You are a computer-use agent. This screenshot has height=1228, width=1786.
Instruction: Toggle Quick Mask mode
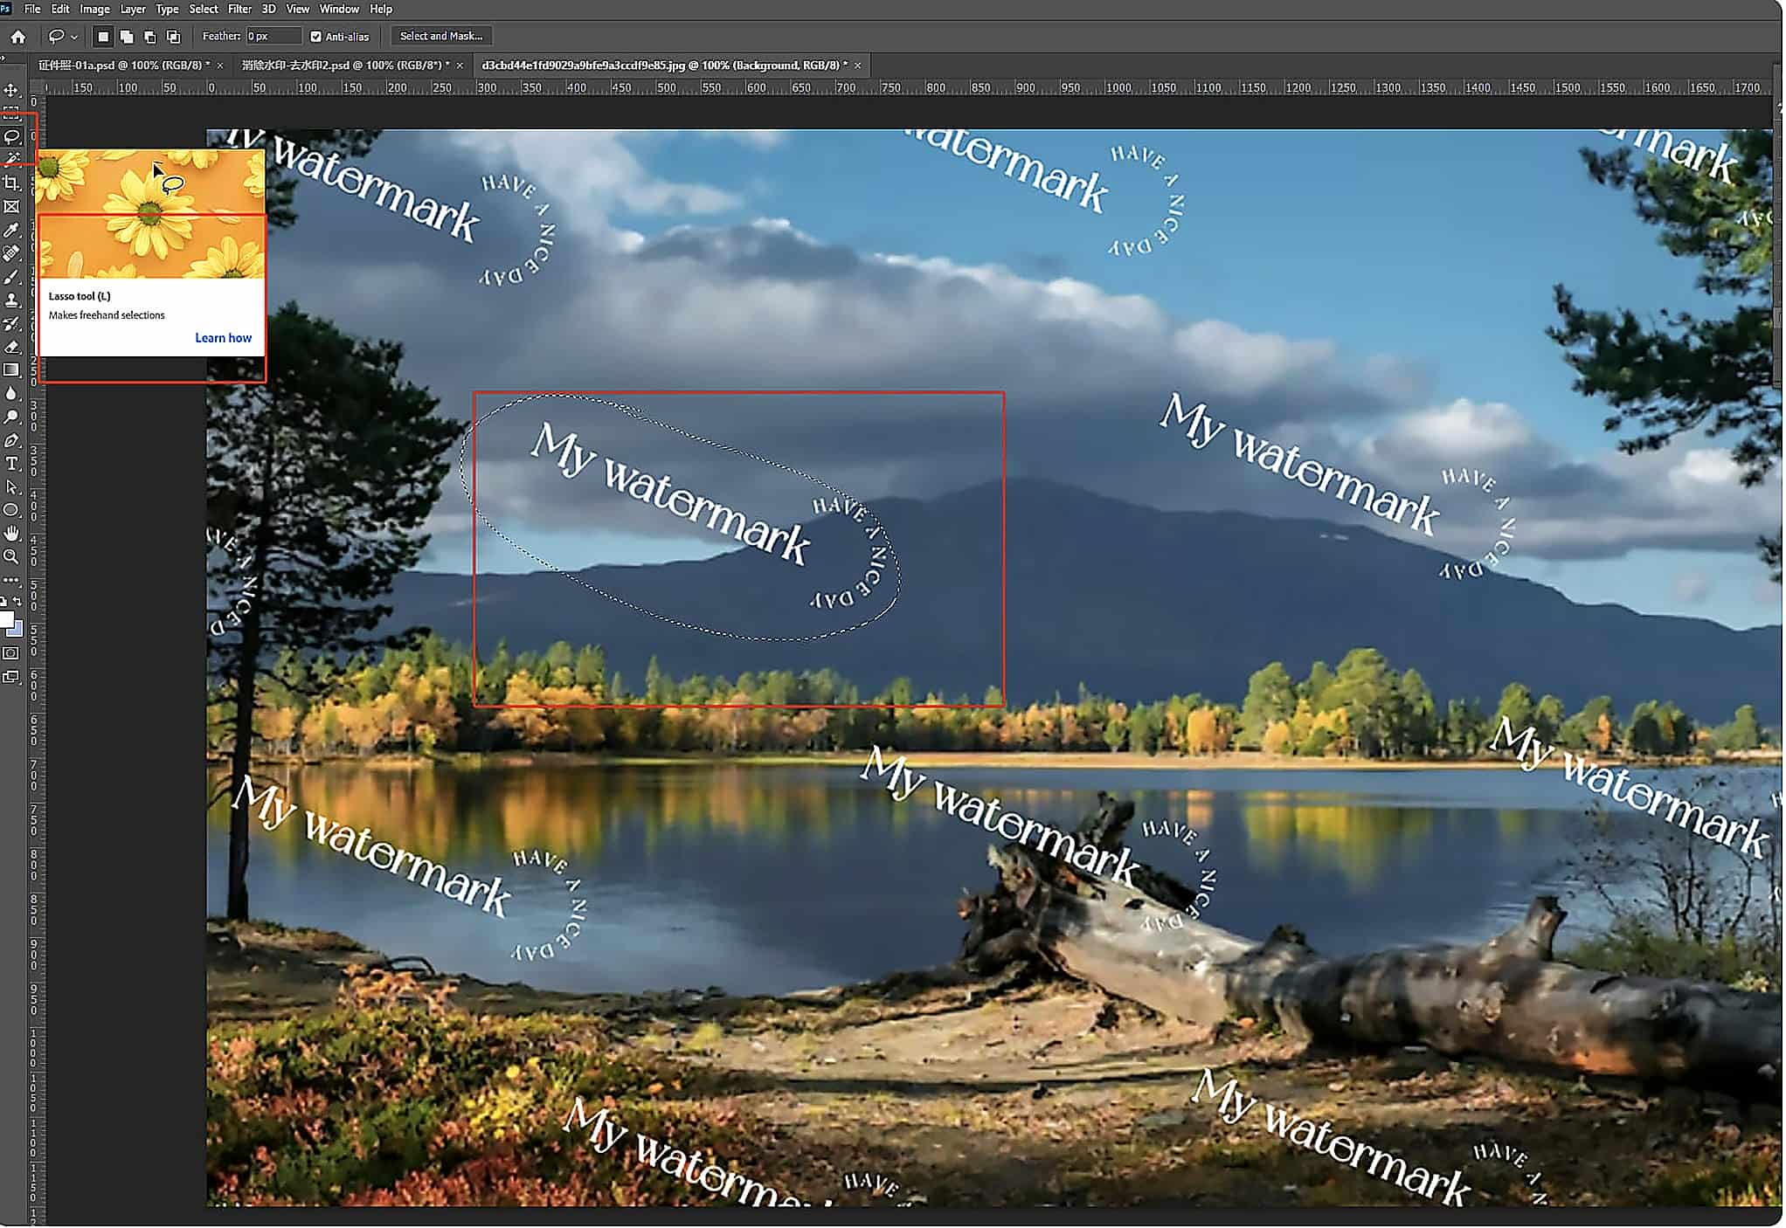coord(10,654)
